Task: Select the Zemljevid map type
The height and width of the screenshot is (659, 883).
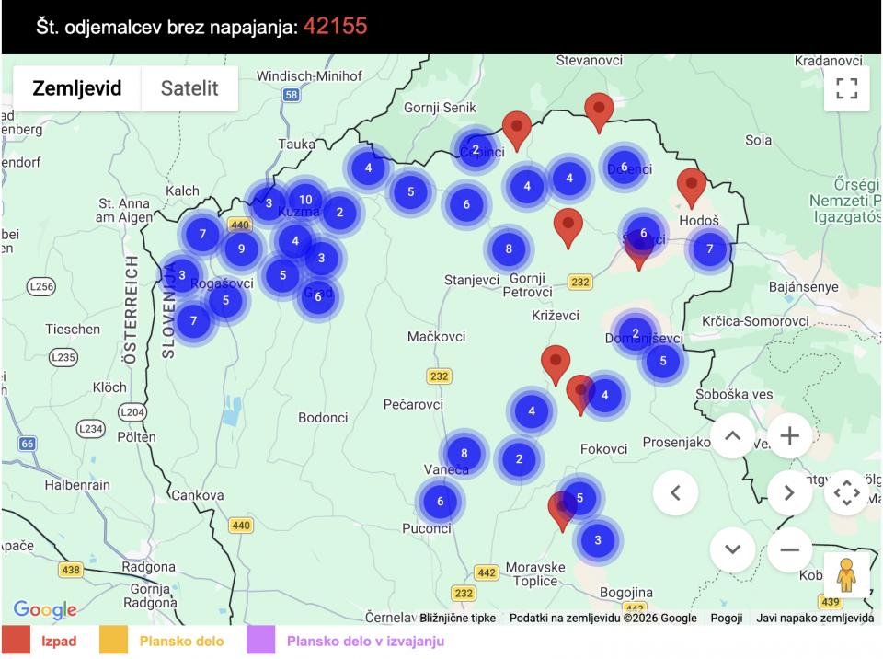Action: [77, 88]
